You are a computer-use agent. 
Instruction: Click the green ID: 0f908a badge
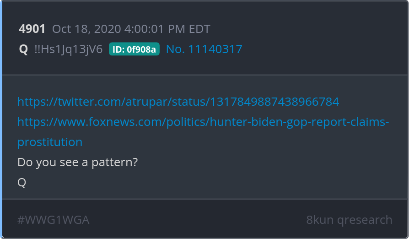point(134,49)
